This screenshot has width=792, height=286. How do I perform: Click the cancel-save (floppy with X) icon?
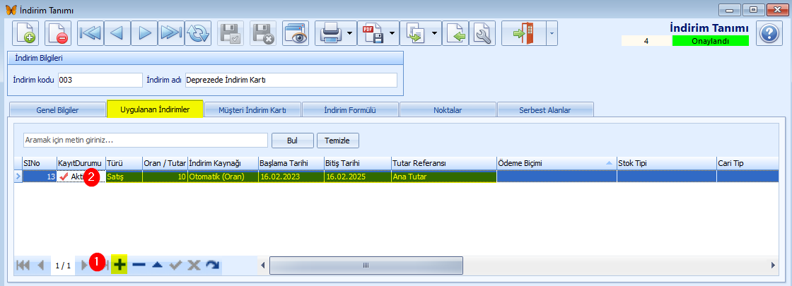262,34
